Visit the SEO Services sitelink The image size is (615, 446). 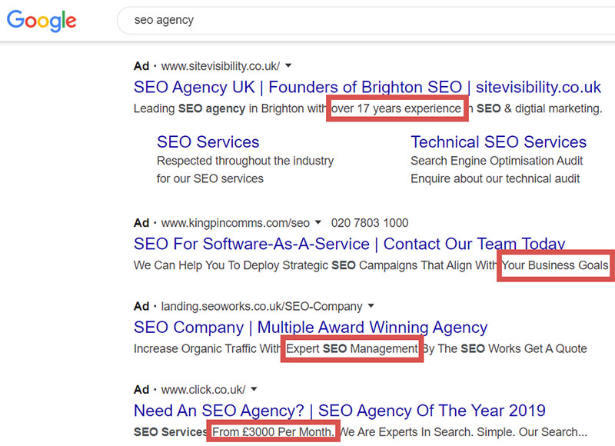tap(208, 142)
